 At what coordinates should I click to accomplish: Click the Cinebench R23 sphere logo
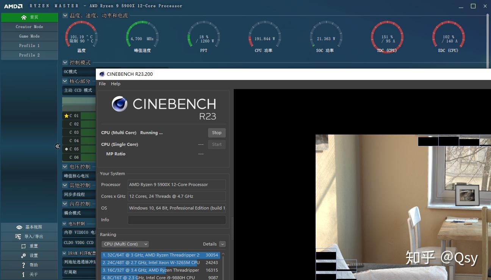pos(120,104)
